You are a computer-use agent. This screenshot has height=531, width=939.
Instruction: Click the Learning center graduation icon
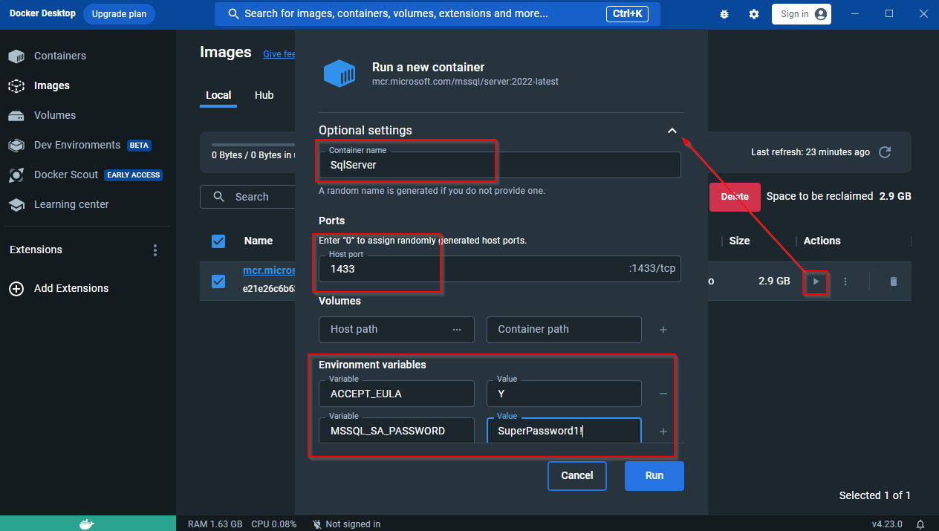coord(16,205)
